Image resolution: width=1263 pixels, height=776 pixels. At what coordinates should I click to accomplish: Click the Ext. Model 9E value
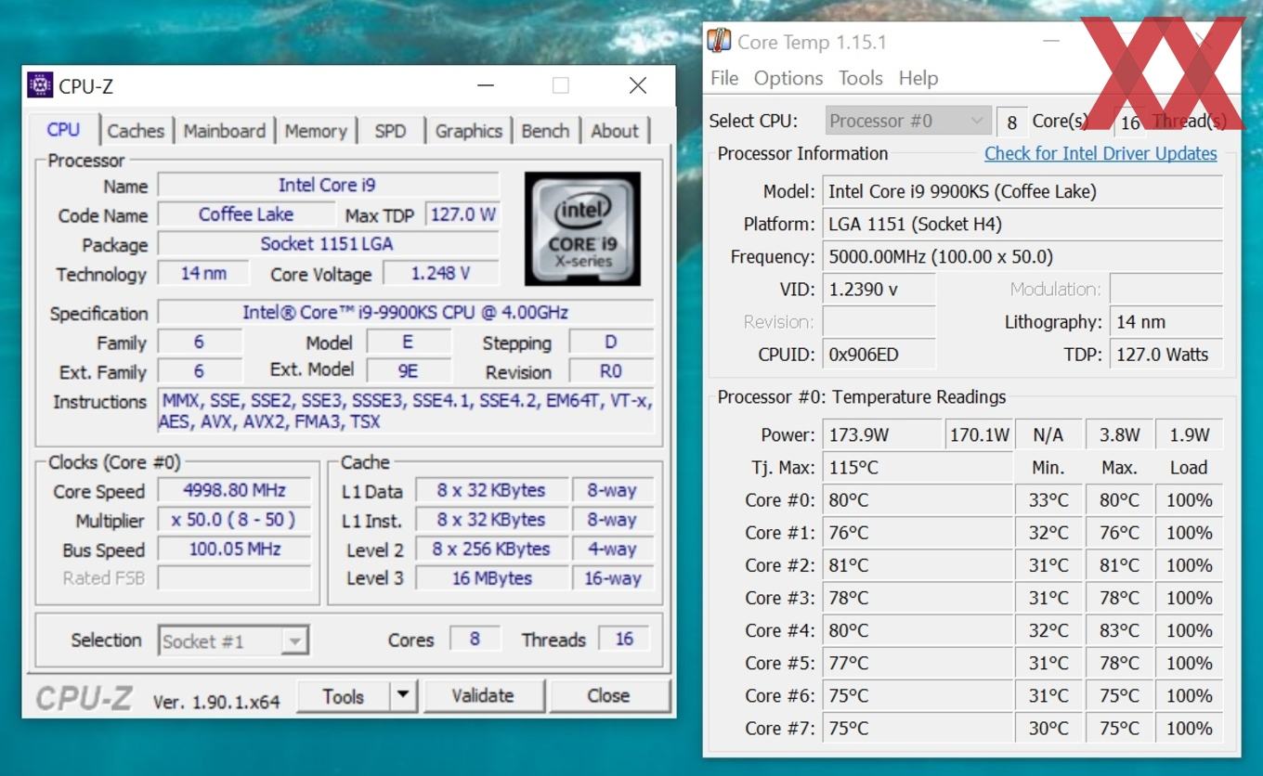click(408, 370)
